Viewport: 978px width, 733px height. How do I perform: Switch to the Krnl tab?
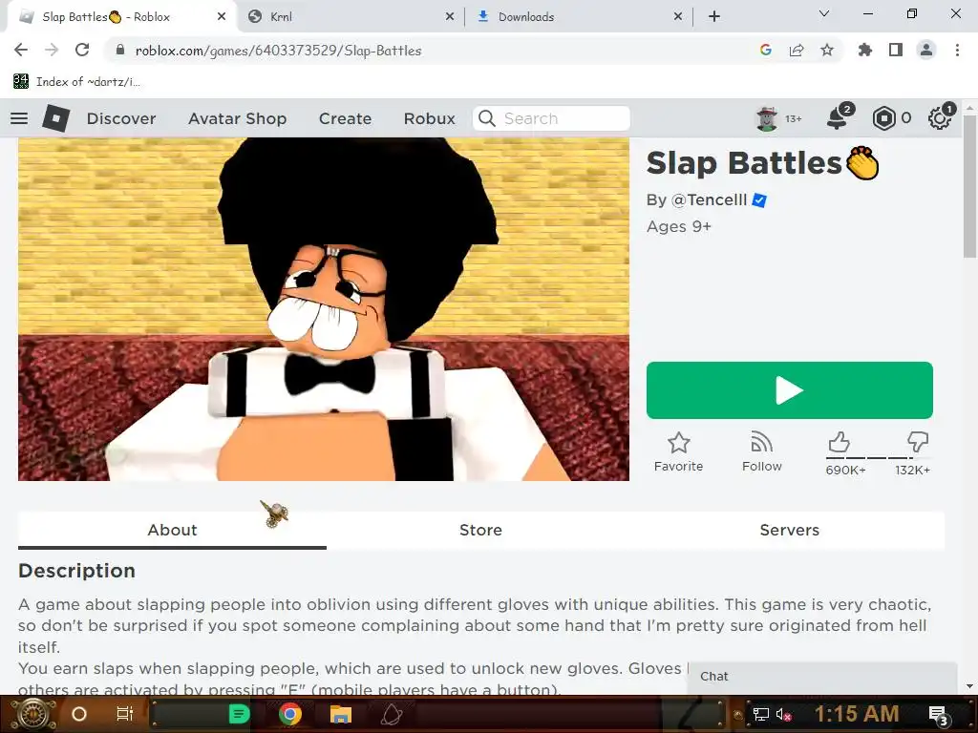pyautogui.click(x=350, y=17)
